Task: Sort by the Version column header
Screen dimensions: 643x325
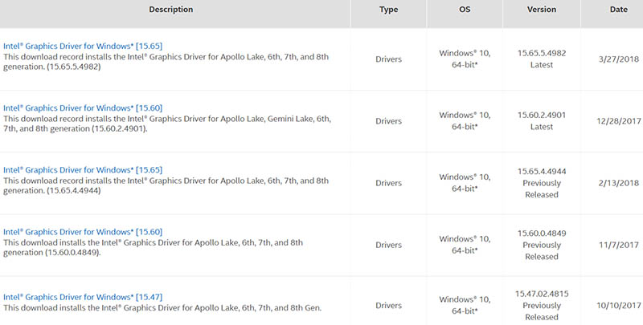Action: (541, 10)
